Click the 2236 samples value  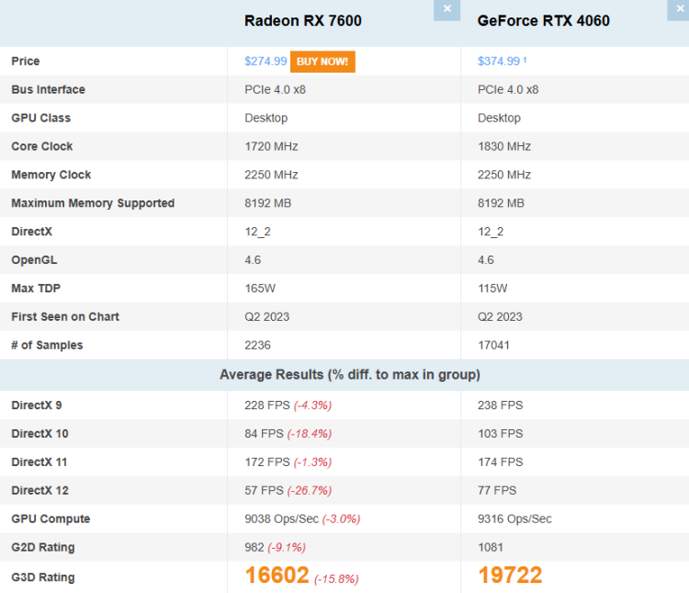257,346
